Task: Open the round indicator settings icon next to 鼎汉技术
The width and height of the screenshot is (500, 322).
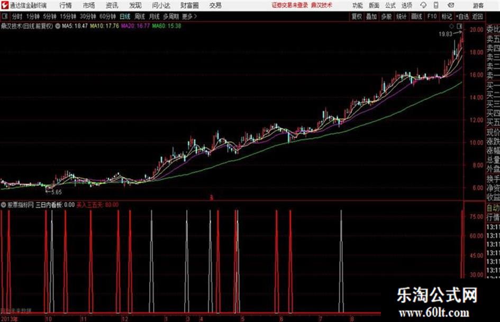Action: point(58,26)
